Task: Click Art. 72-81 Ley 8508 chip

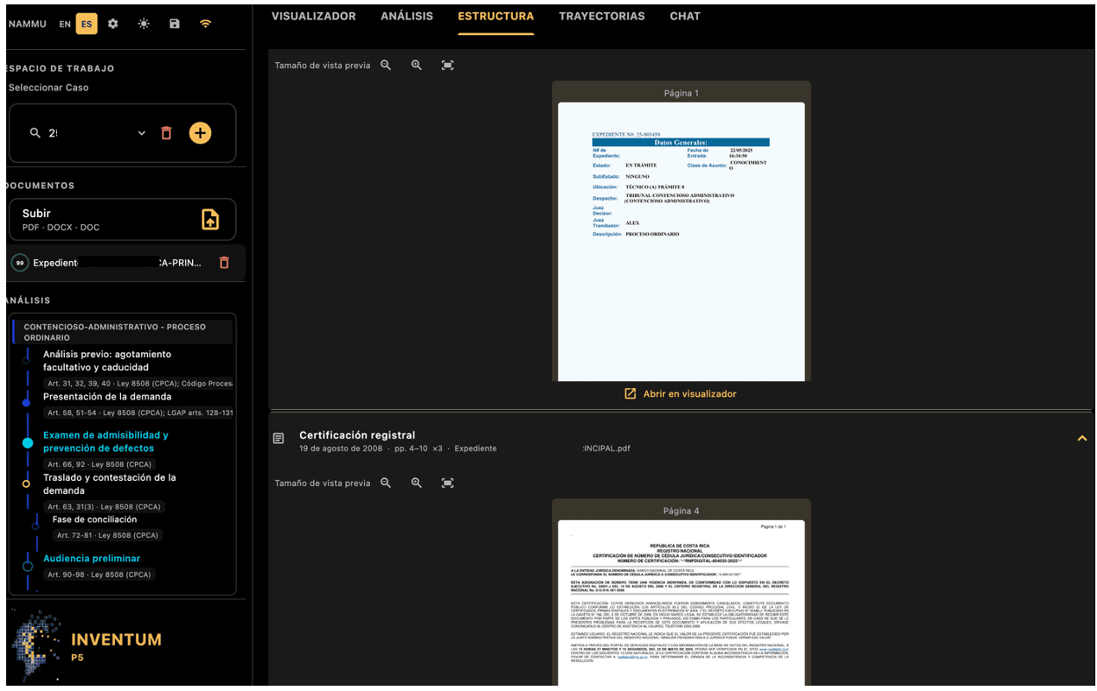Action: coord(108,535)
